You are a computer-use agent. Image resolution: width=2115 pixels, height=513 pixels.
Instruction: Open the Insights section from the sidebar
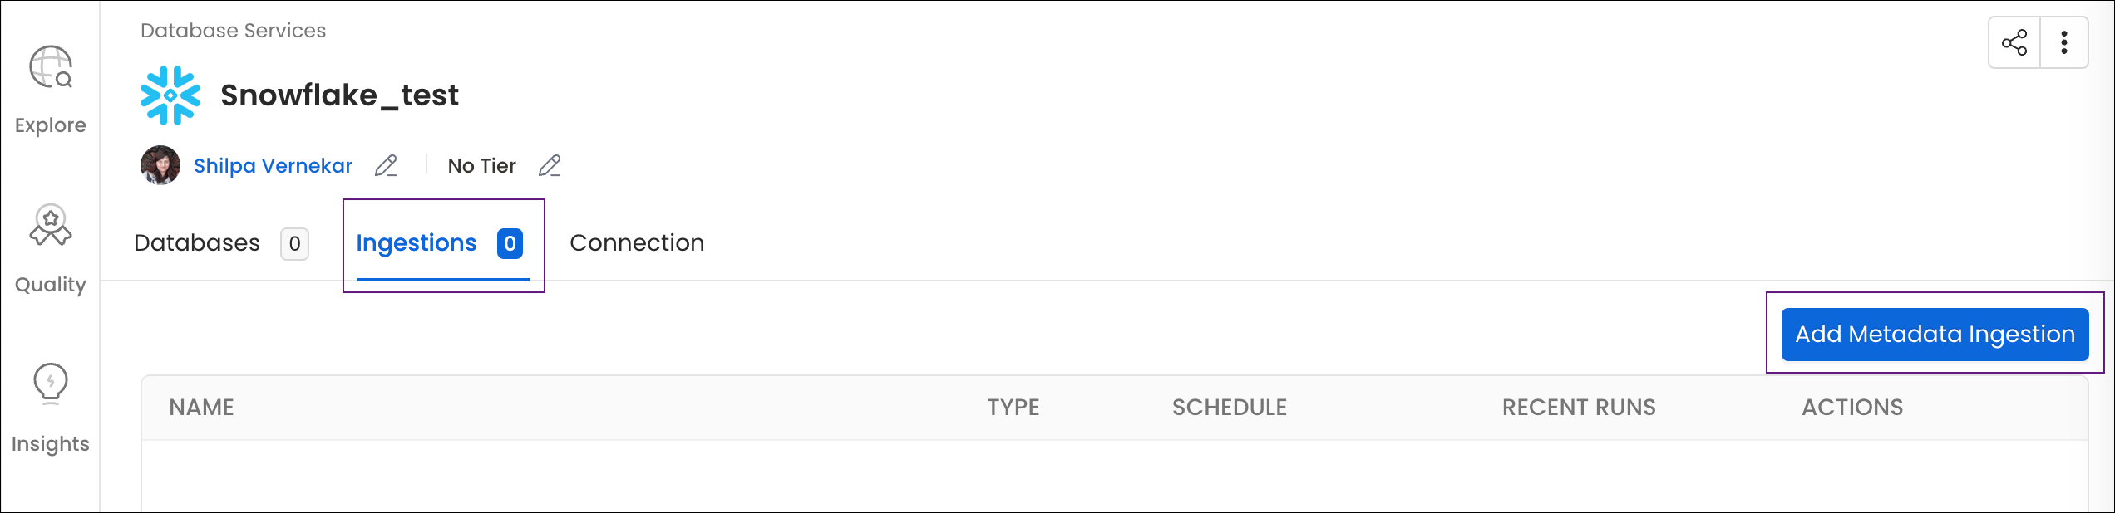pos(50,384)
